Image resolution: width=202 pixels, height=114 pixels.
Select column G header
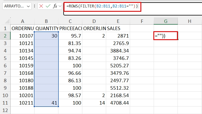point(166,21)
